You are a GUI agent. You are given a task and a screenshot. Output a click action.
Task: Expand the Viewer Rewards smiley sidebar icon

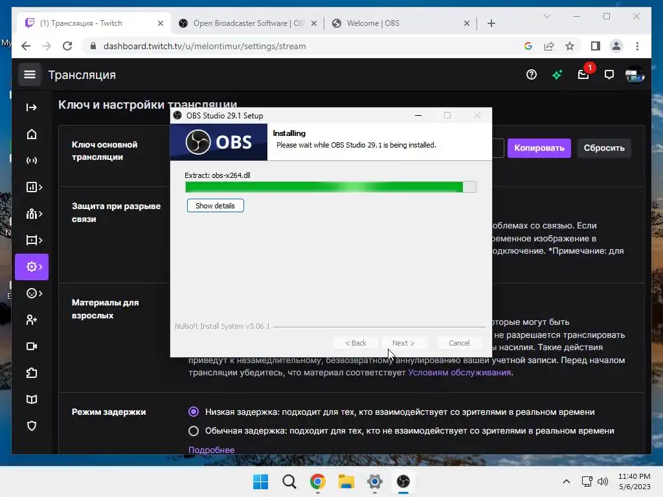[34, 293]
